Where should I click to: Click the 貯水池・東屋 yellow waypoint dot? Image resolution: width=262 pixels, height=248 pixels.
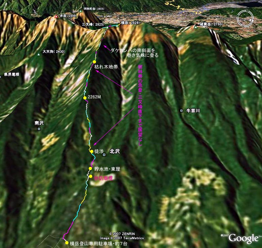point(90,169)
